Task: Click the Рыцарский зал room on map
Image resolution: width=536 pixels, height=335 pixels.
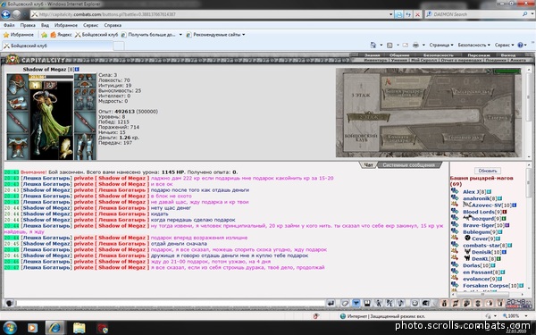Action: pos(473,92)
